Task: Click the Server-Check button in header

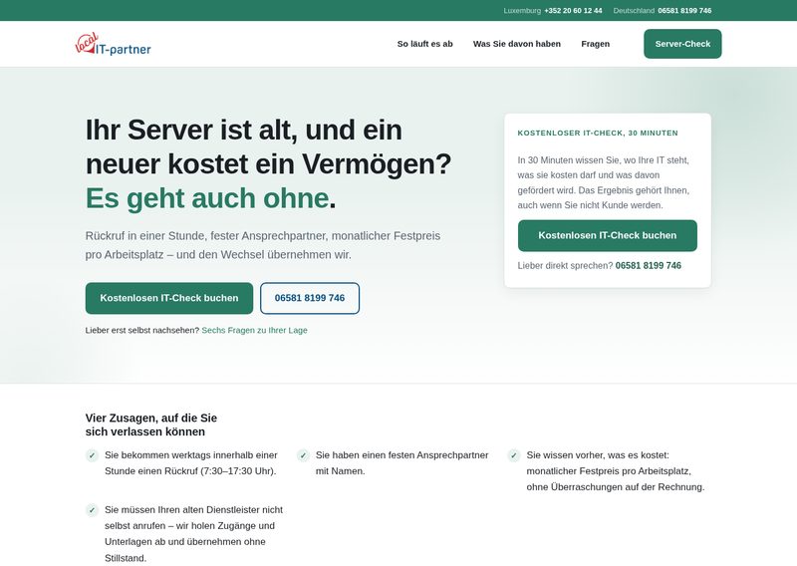Action: pos(682,44)
